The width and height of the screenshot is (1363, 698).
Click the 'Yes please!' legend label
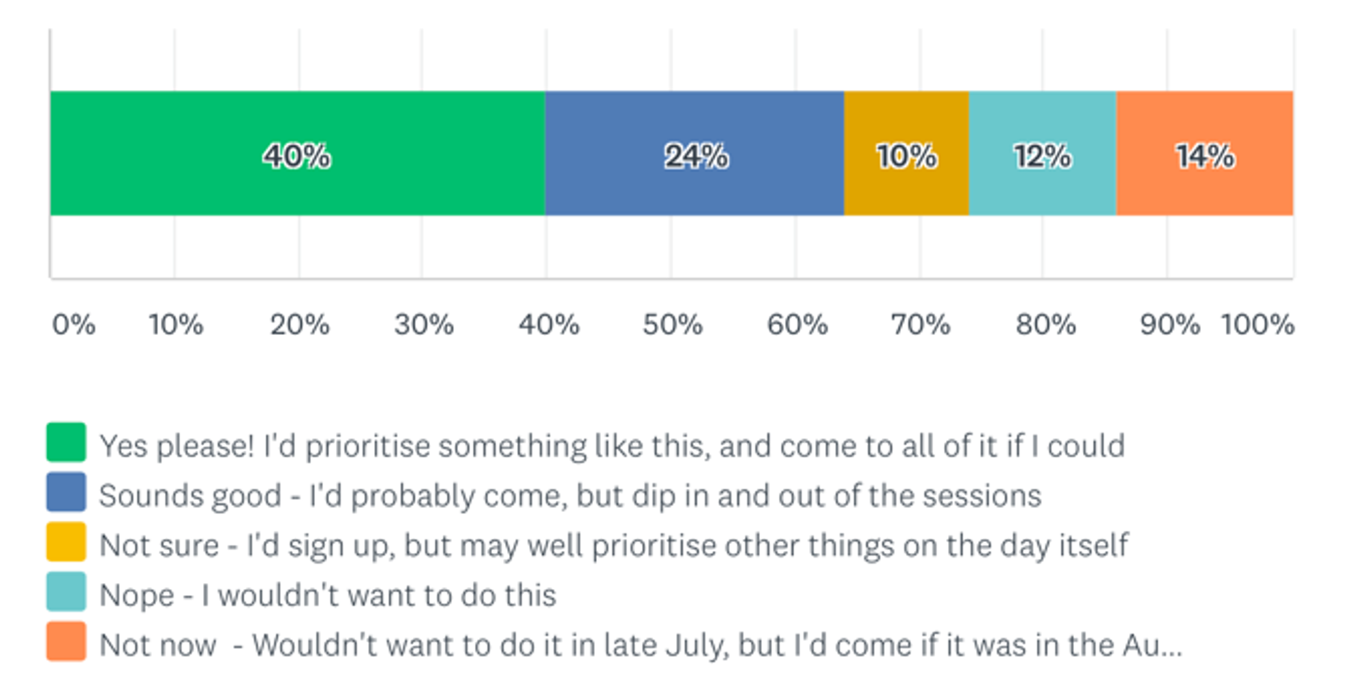(611, 447)
